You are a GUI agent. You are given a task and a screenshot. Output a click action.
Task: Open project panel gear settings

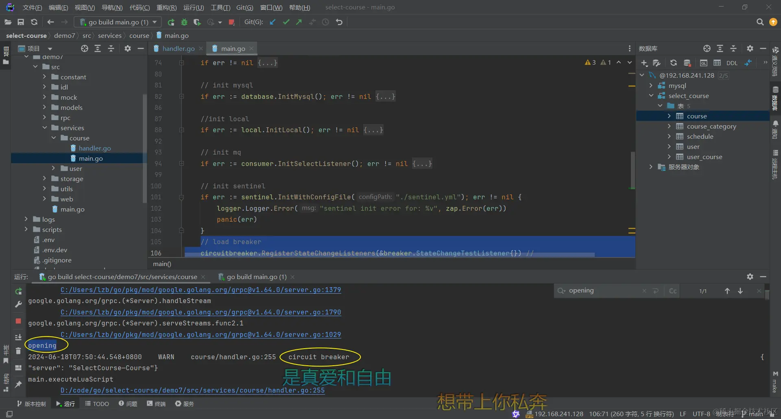coord(128,48)
